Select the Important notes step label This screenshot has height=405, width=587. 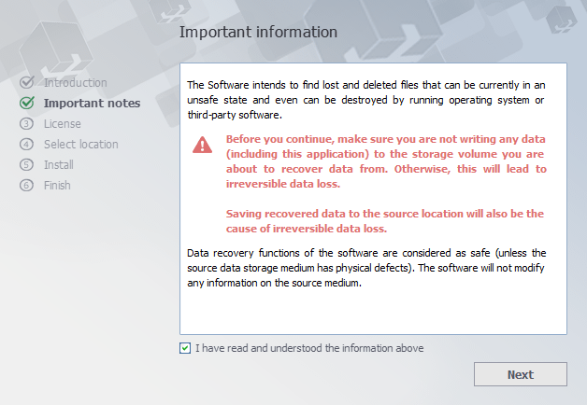tap(92, 104)
